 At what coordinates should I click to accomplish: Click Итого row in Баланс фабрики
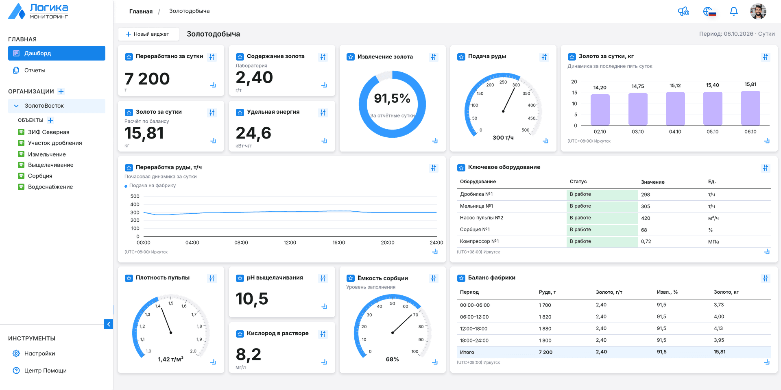[x=614, y=352]
